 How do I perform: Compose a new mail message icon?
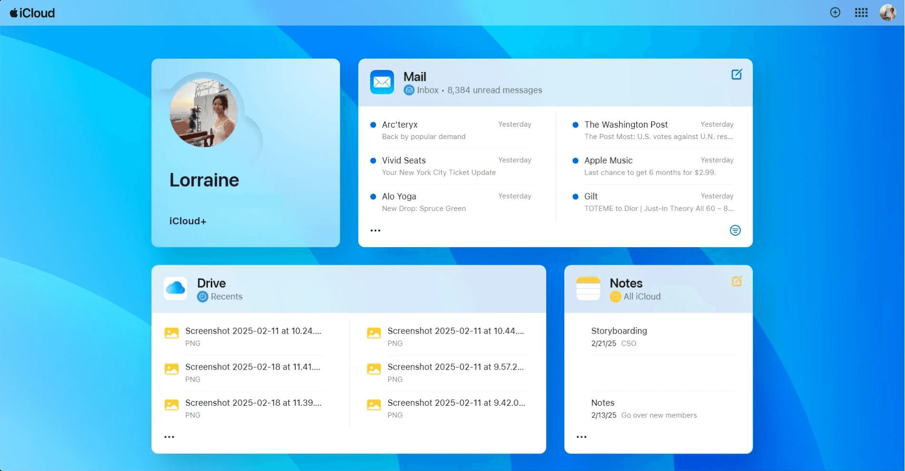tap(737, 74)
